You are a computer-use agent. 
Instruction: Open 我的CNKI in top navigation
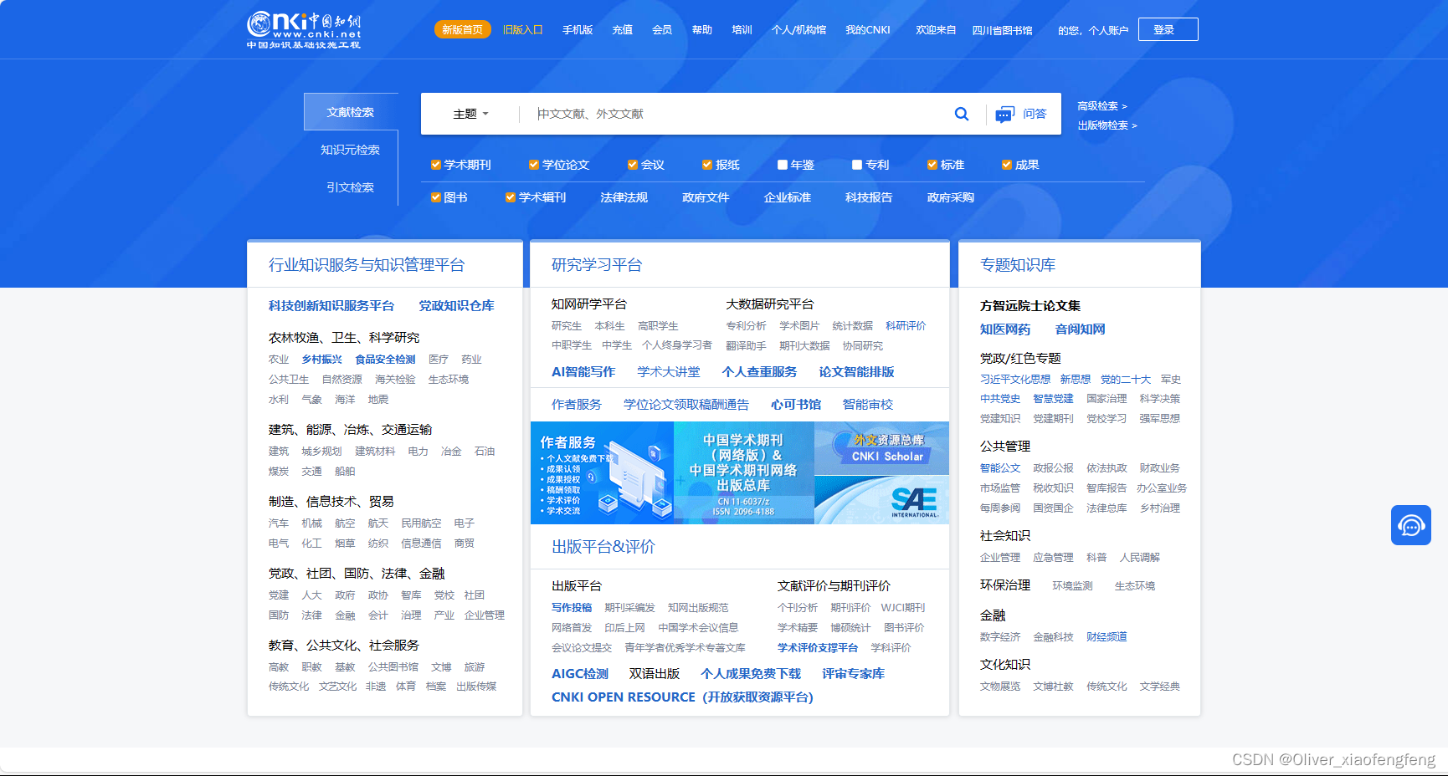pos(868,29)
